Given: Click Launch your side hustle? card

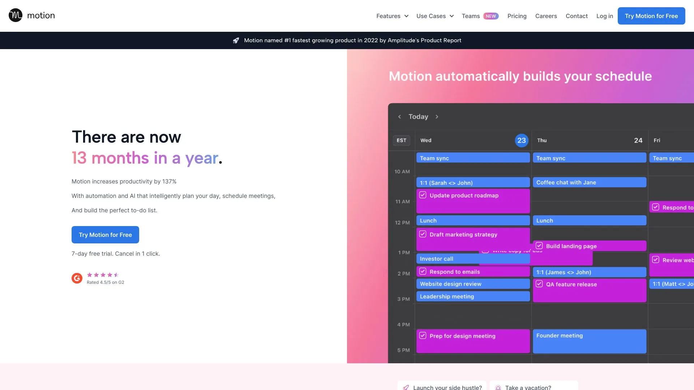Looking at the screenshot, I should click(442, 386).
